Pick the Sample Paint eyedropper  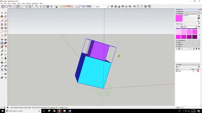click(199, 24)
